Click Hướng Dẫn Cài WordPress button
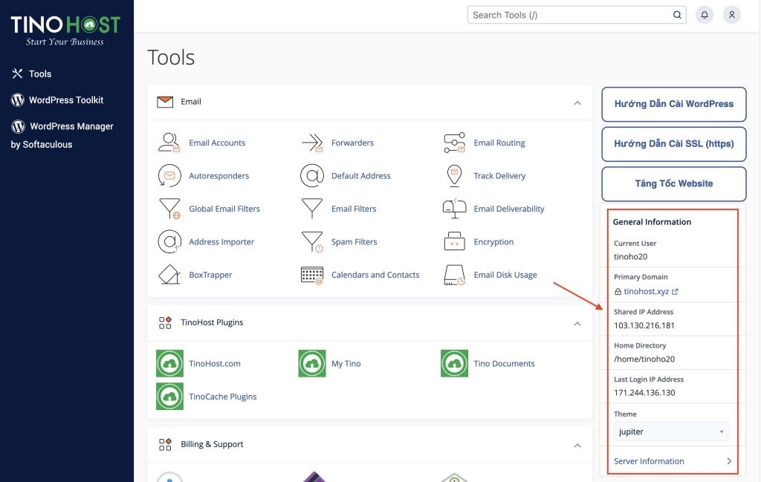Image resolution: width=761 pixels, height=482 pixels. [x=673, y=104]
